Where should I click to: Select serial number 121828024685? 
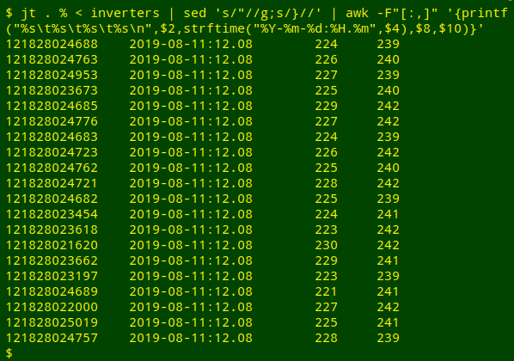pos(52,106)
